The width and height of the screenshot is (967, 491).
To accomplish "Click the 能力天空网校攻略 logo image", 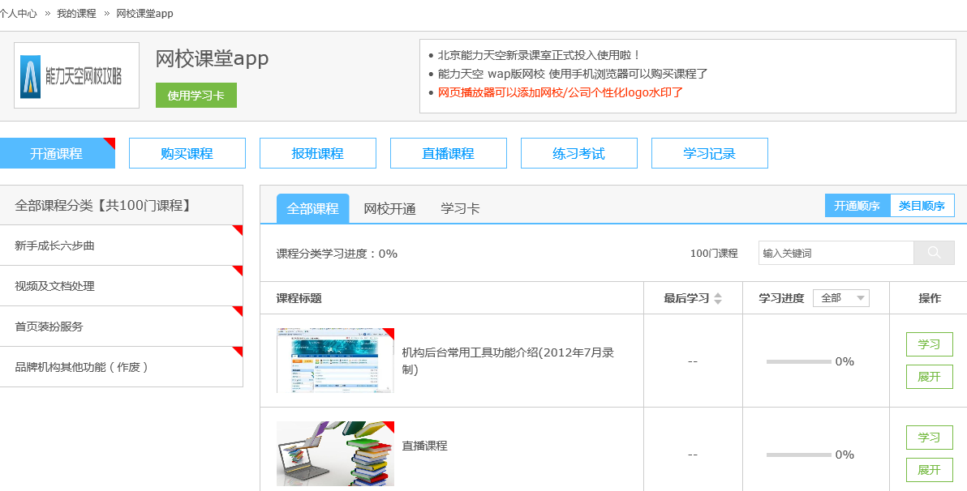I will pyautogui.click(x=76, y=75).
